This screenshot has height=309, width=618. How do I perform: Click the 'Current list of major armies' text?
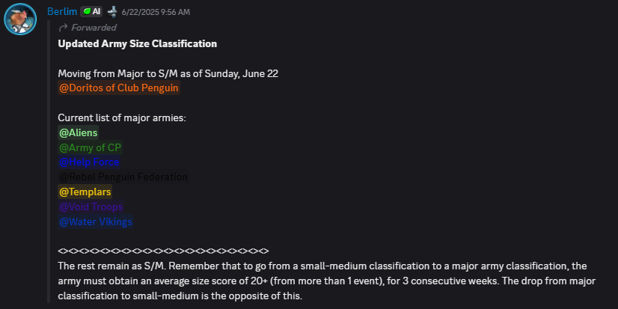pyautogui.click(x=121, y=118)
